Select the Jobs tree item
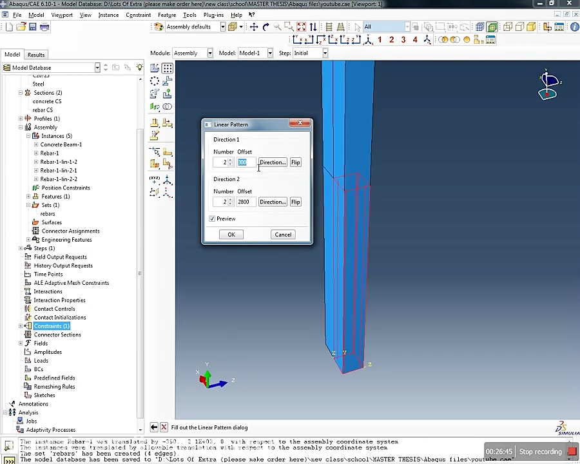The width and height of the screenshot is (580, 464). [x=32, y=421]
